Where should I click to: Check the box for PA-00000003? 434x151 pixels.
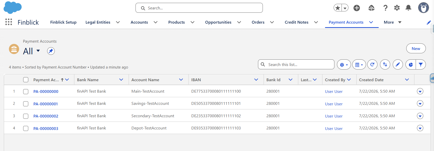point(26,128)
